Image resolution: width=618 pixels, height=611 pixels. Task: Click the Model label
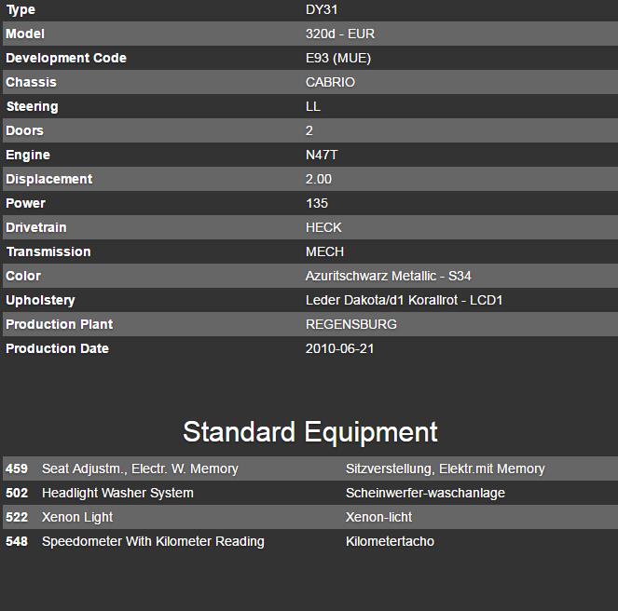point(25,34)
